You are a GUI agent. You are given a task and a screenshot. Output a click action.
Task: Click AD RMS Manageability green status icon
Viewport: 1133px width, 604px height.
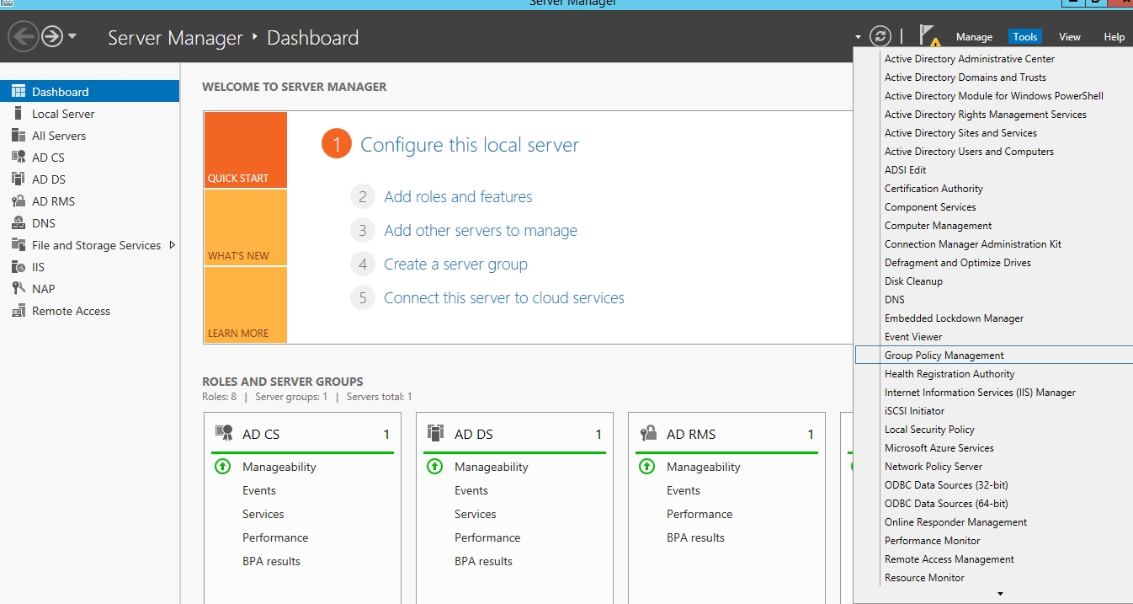click(x=647, y=467)
